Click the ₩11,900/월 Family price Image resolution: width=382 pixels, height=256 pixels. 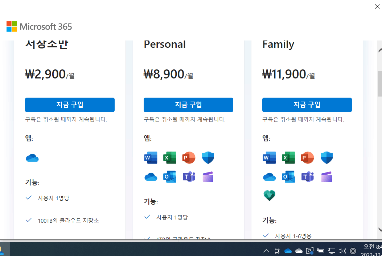click(288, 74)
